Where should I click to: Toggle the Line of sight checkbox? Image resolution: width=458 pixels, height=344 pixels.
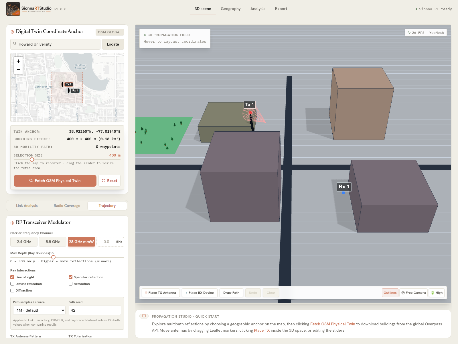coord(12,277)
